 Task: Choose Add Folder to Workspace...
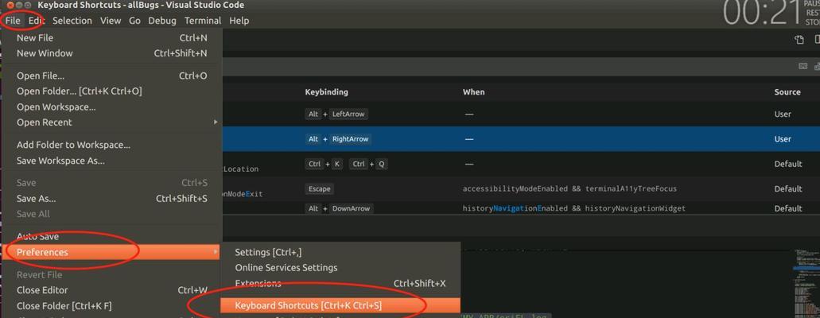(111, 145)
